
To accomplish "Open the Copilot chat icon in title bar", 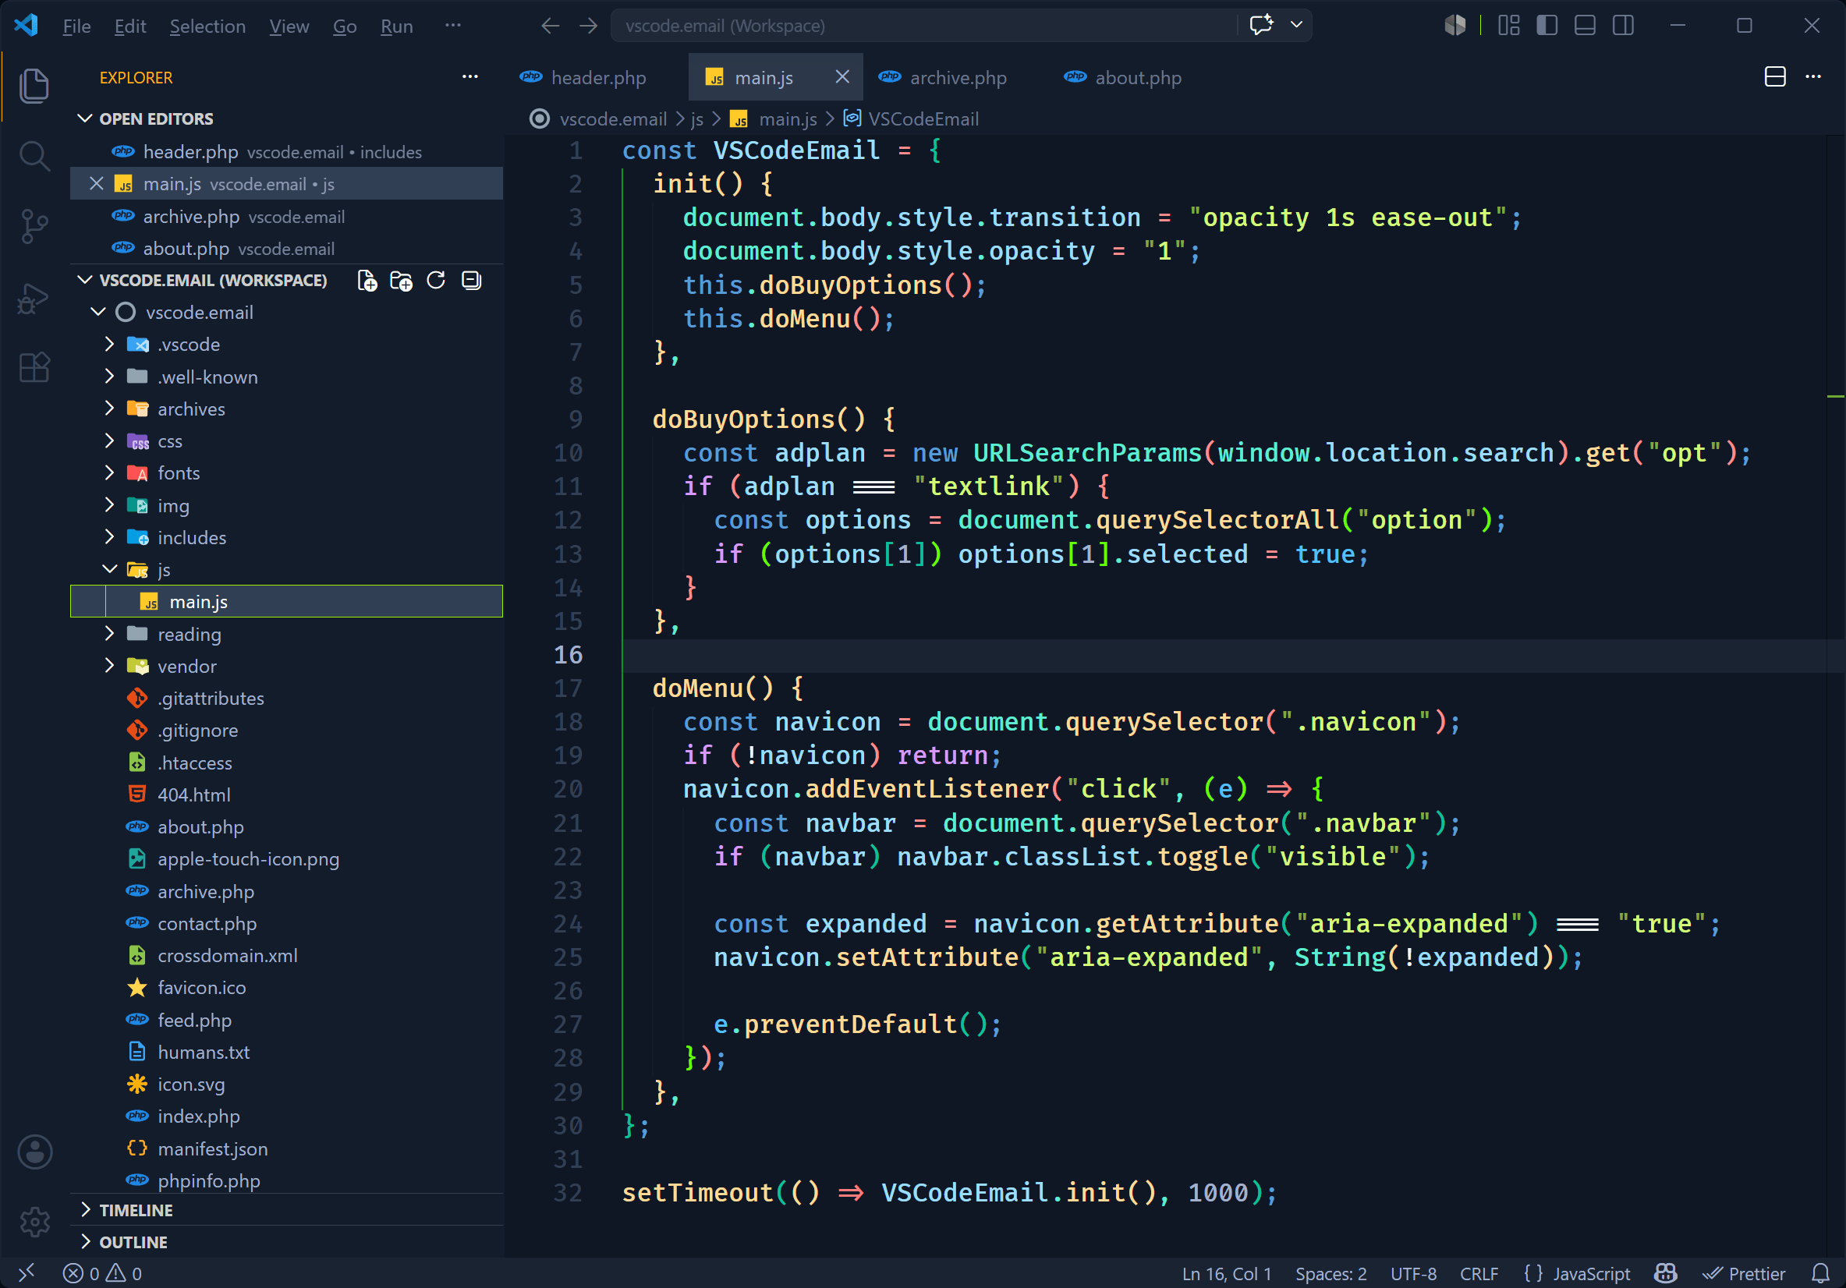I will coord(1262,25).
